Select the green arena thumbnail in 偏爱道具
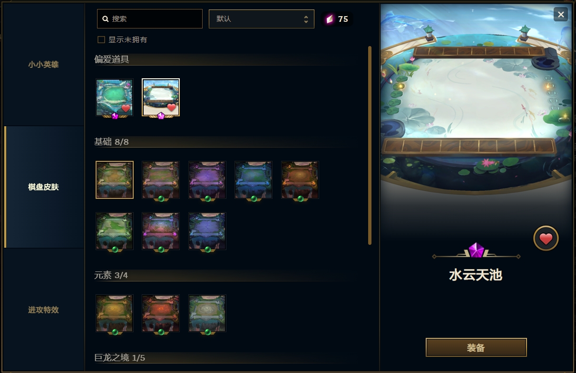 pyautogui.click(x=115, y=98)
